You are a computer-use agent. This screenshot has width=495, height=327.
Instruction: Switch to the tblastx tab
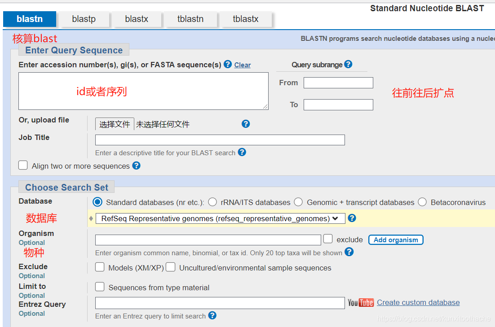[x=246, y=19]
